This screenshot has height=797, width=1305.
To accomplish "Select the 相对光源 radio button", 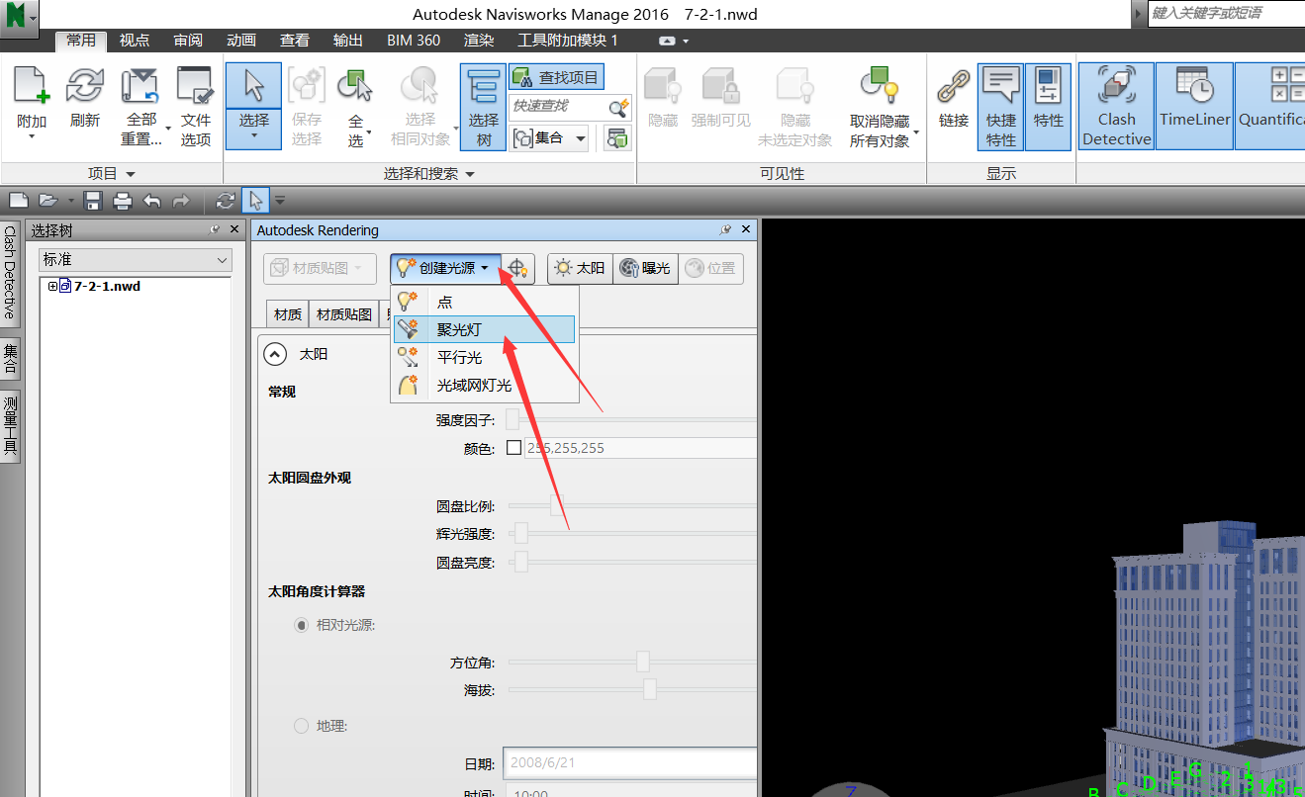I will (x=302, y=625).
